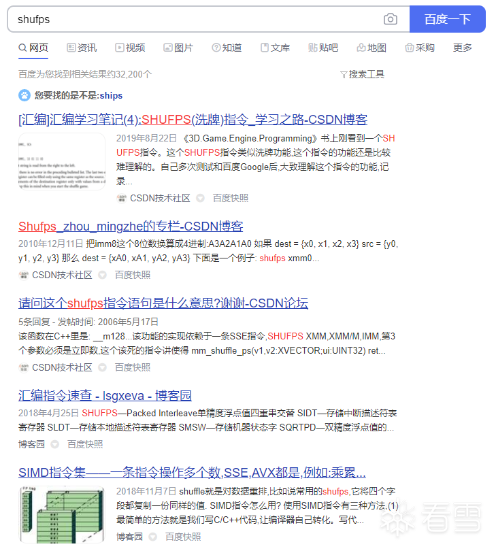Click the camera image search icon
The height and width of the screenshot is (553, 496).
coord(390,19)
